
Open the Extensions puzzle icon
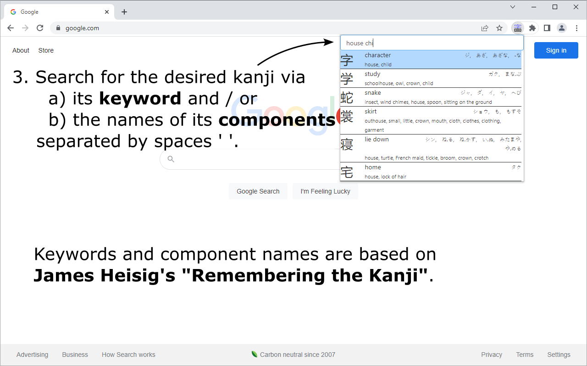[532, 28]
